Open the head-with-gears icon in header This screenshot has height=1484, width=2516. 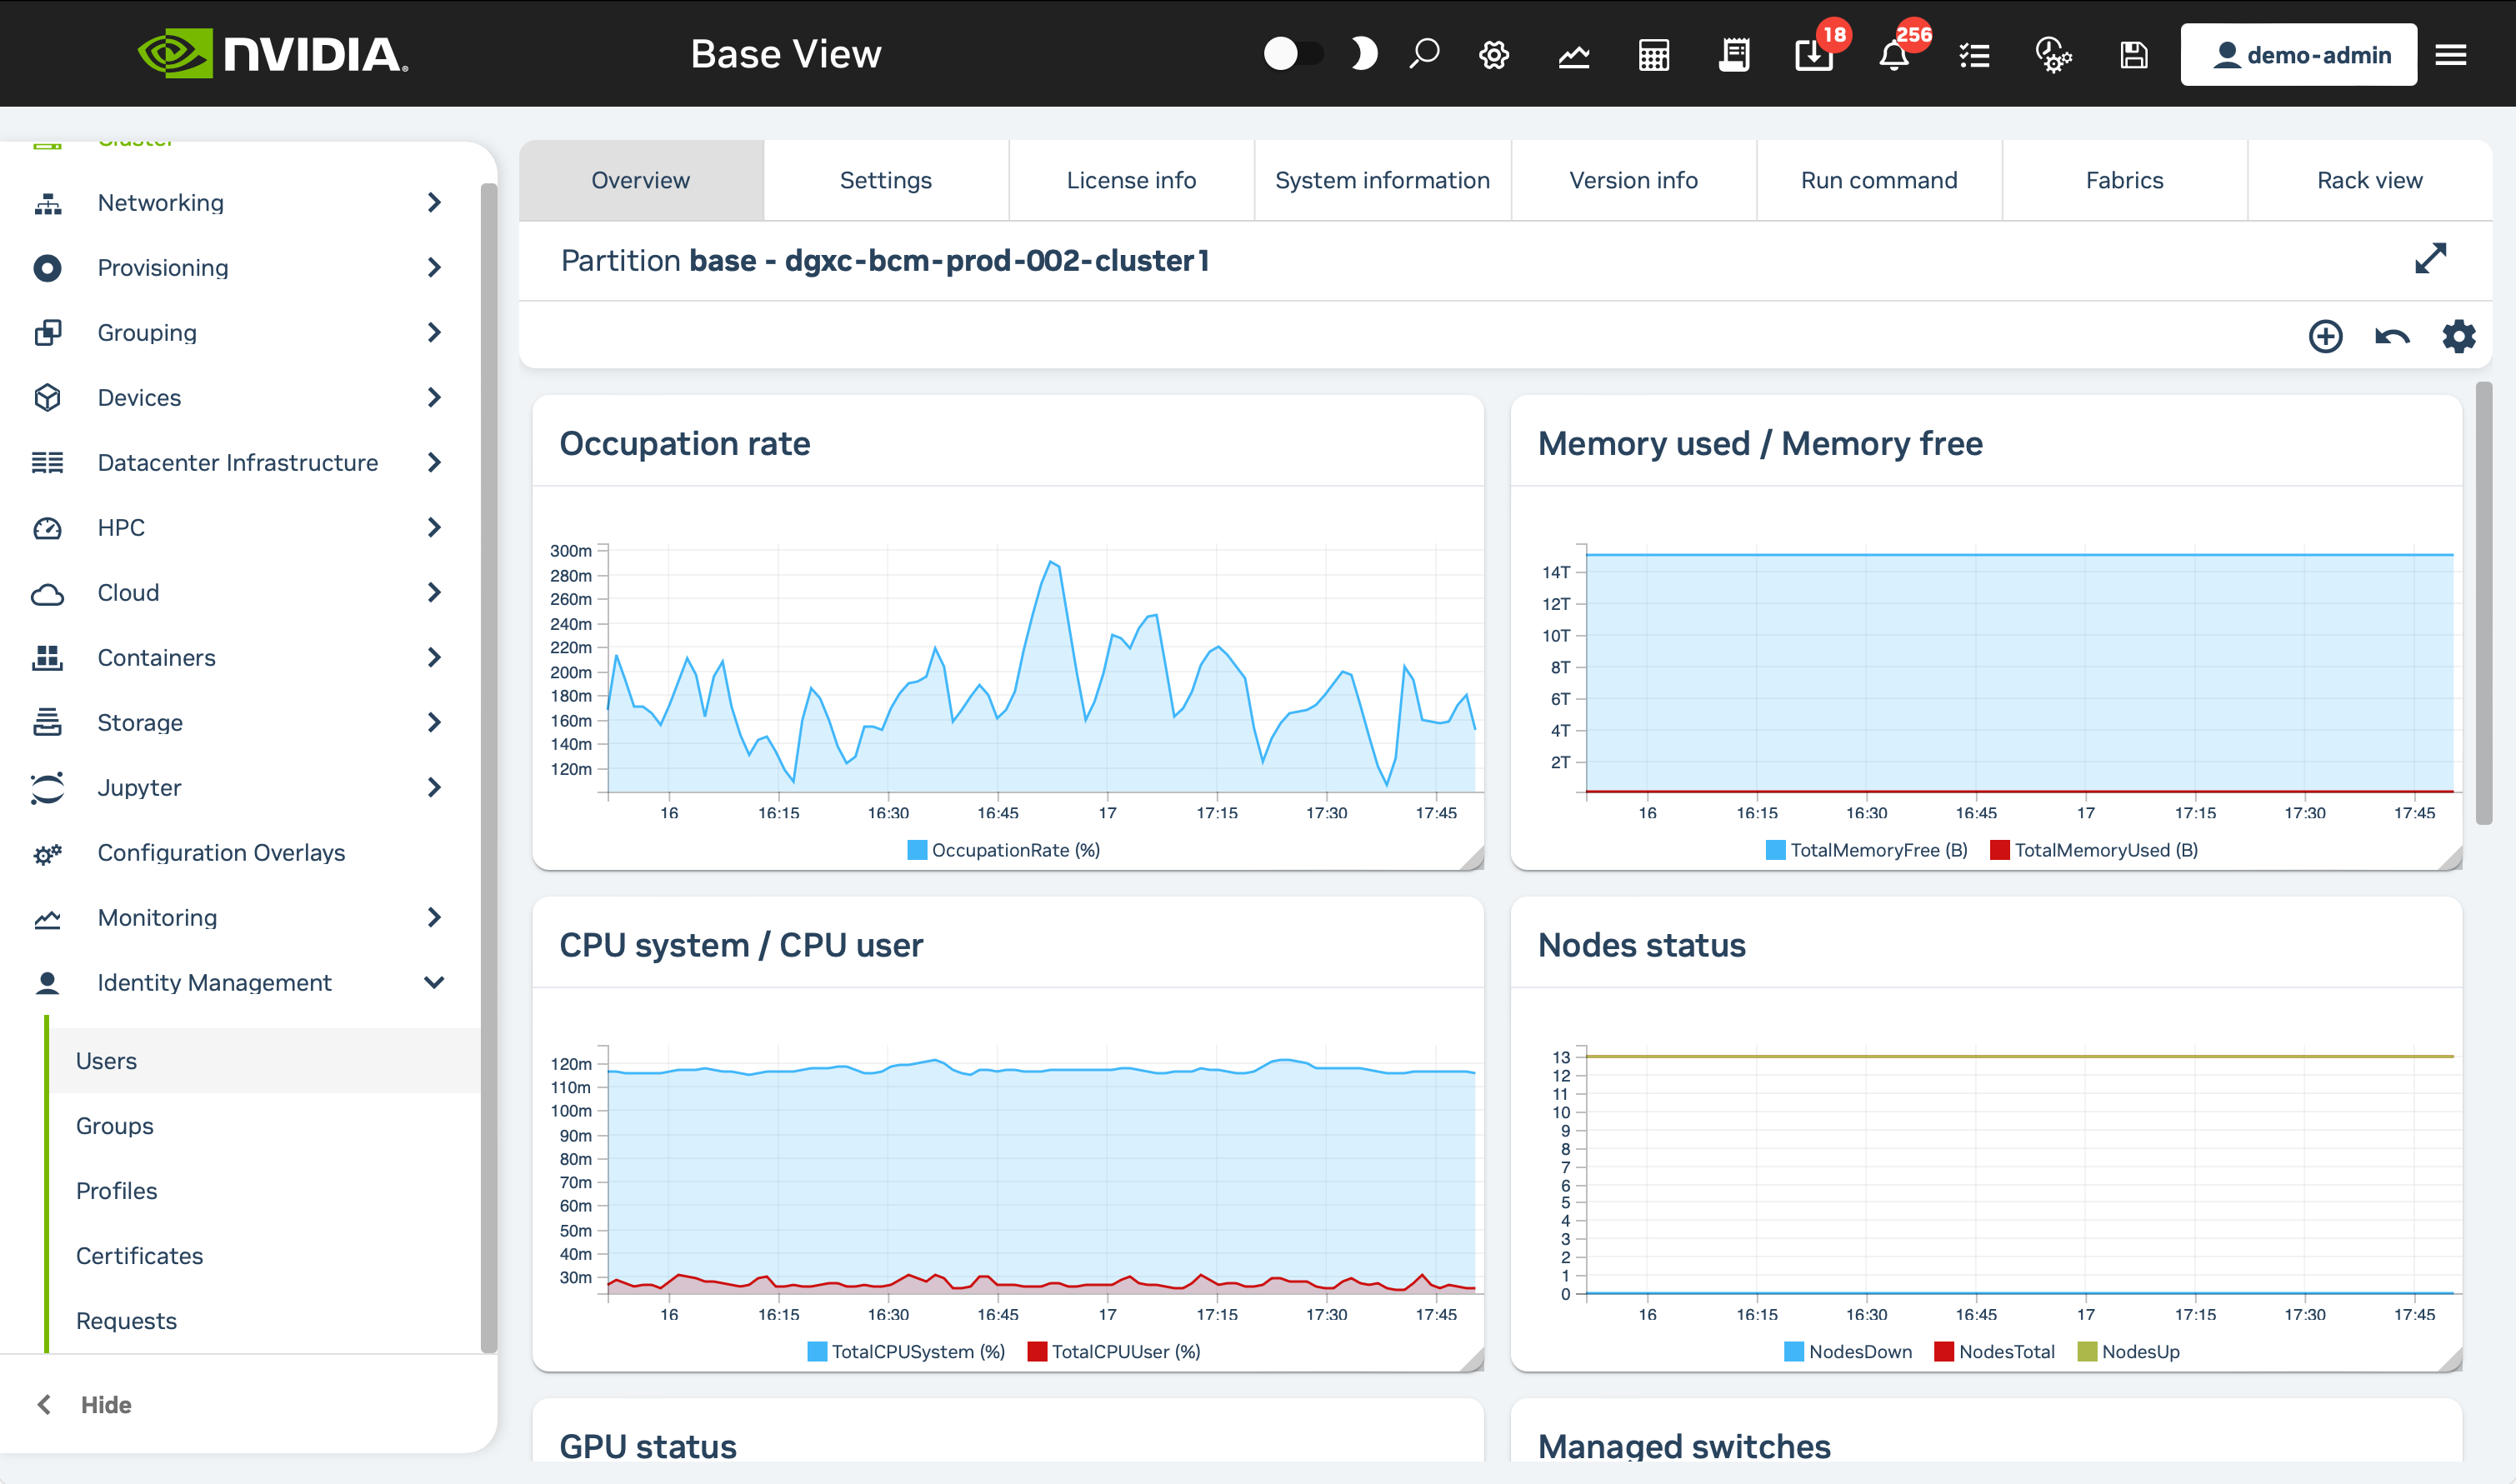click(x=2053, y=54)
